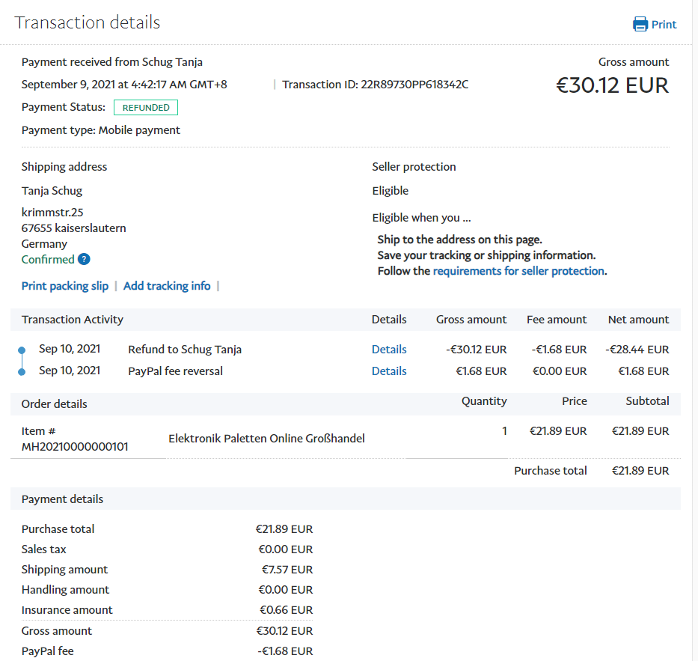698x661 pixels.
Task: Select Add tracking info
Action: coord(167,286)
